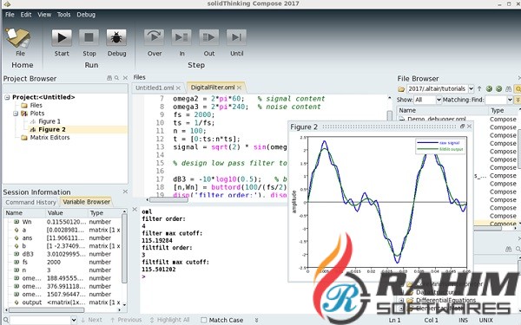Click the yellow double-chevron expand icon in File Browser
This screenshot has width=521, height=325.
518,100
